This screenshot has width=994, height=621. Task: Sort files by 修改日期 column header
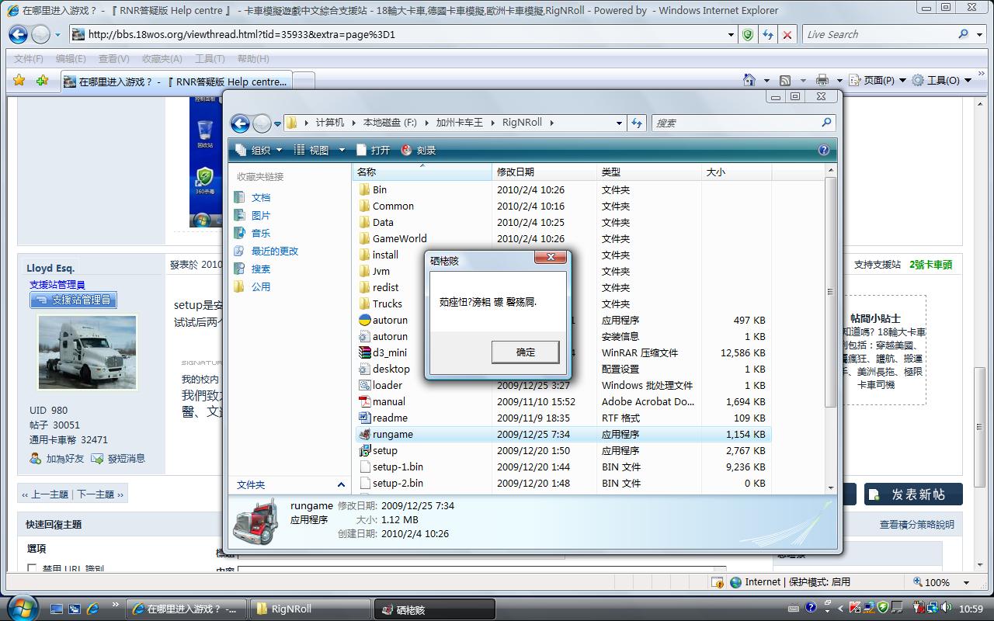tap(516, 172)
